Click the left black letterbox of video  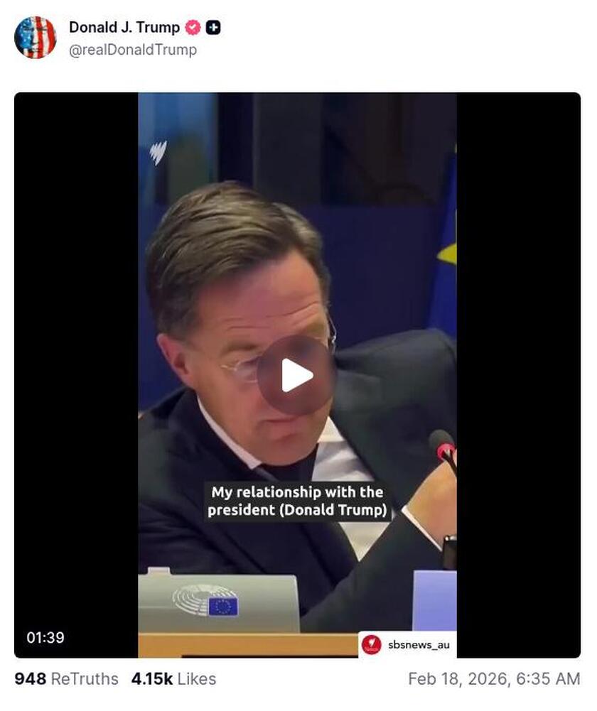(x=76, y=375)
